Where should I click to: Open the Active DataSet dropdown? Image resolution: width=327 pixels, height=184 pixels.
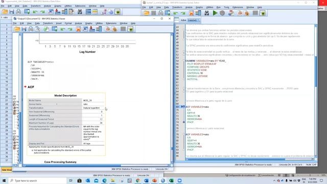coord(193,20)
